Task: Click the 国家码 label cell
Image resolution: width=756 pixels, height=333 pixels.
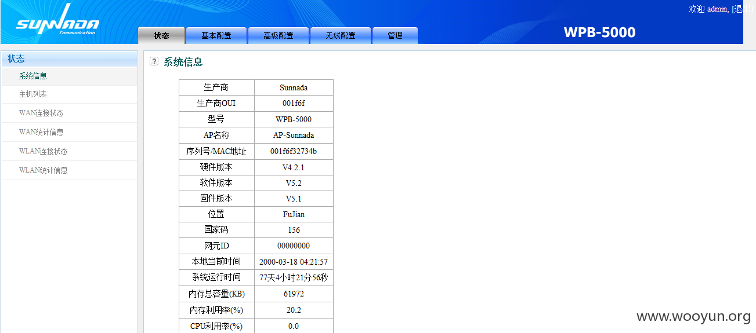Action: point(216,230)
